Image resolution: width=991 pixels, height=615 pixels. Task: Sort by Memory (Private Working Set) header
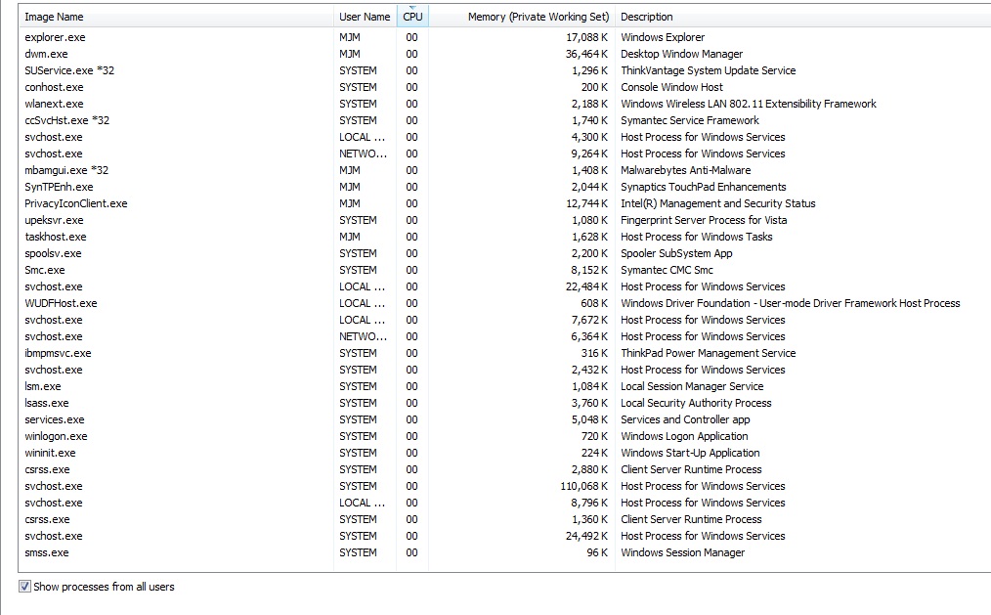coord(522,17)
